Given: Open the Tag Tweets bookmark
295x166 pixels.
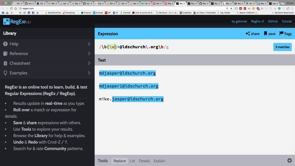Looking at the screenshot, I should 224,13.
